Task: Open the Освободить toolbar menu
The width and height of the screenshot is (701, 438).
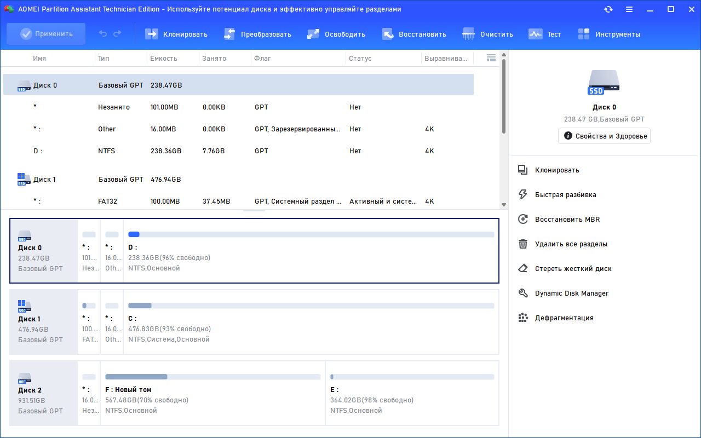Action: (336, 34)
